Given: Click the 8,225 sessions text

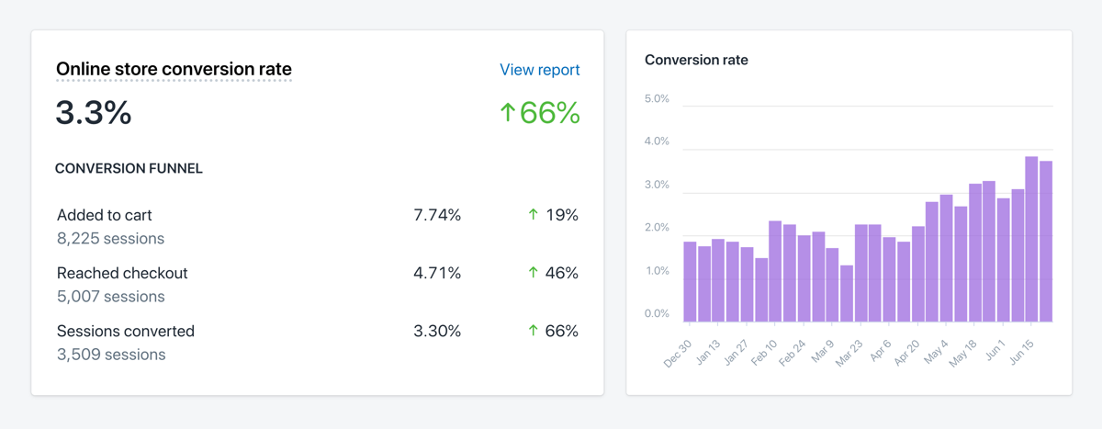Looking at the screenshot, I should 110,239.
